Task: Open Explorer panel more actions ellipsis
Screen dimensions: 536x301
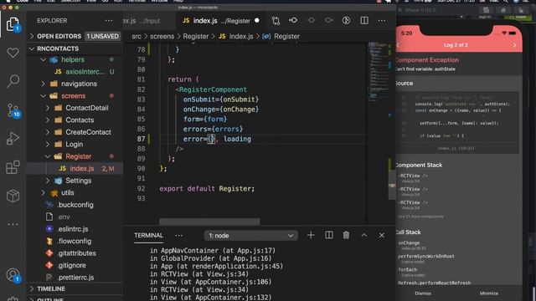Action: click(109, 20)
